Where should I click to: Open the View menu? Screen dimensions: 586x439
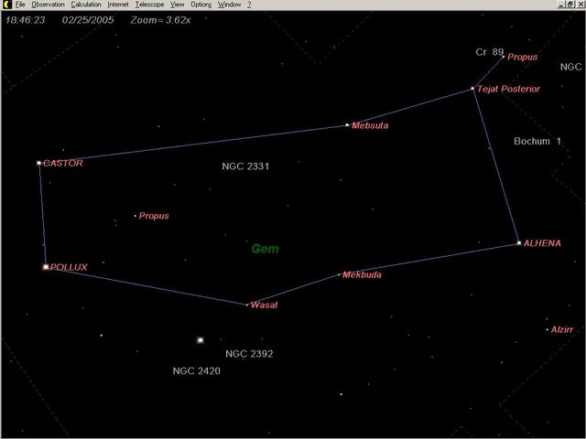178,5
